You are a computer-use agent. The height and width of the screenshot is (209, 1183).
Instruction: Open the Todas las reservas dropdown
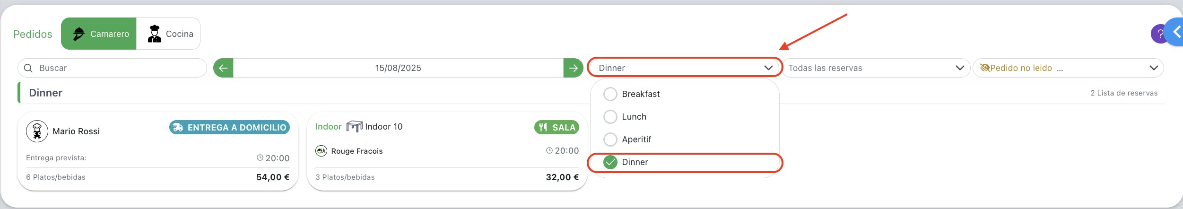(876, 68)
